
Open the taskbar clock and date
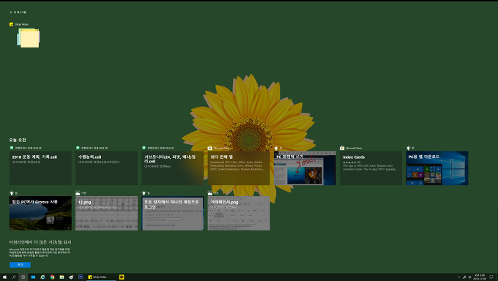[480, 277]
